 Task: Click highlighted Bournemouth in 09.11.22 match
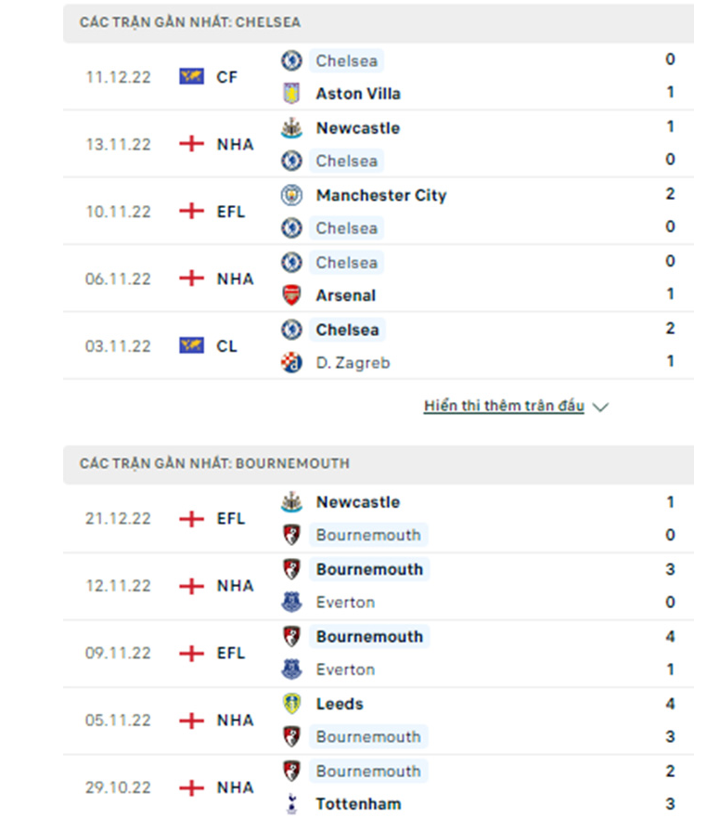click(369, 636)
